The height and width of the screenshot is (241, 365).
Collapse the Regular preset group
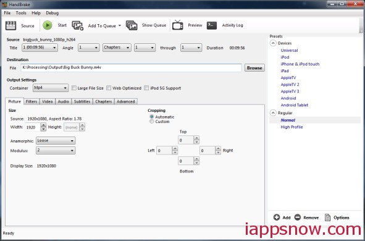click(273, 113)
